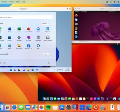This screenshot has height=112, width=120.
Task: Open Podcasts in the Ventura VM Dock
Action: 95,99
